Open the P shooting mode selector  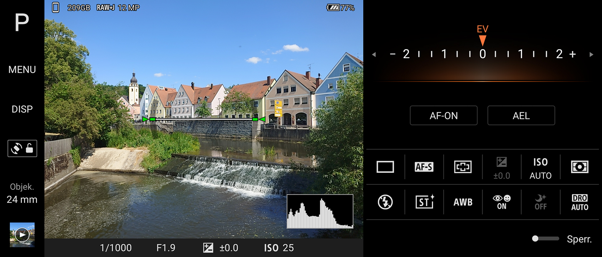click(22, 23)
